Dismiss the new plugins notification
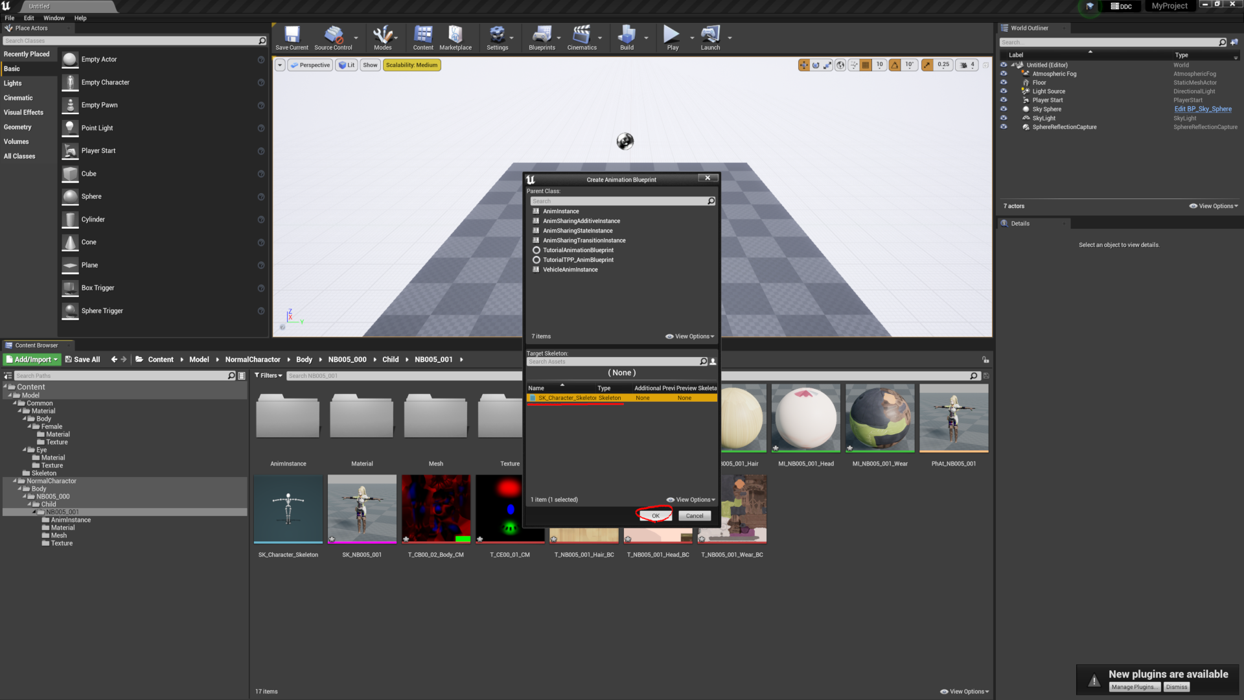Screen dimensions: 1244x700 pyautogui.click(x=1177, y=687)
